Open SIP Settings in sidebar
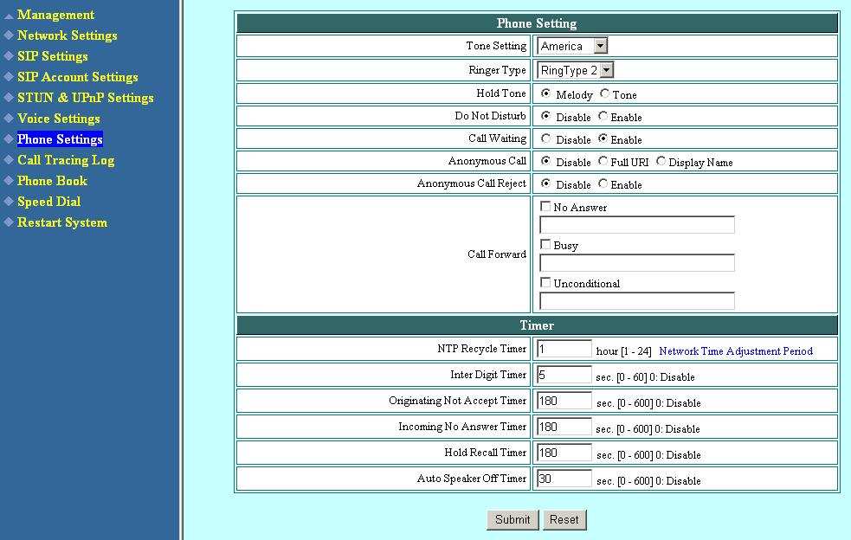 53,56
